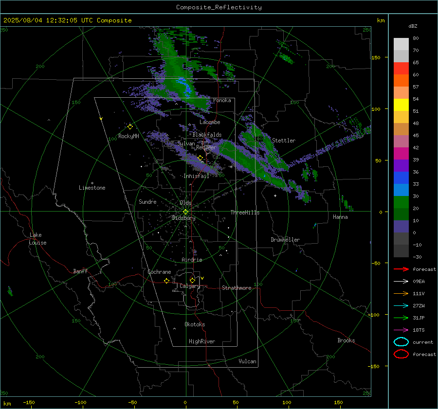Click the yellow radar center diamond at Didsbury
Viewport: 438px width, 409px height.
[x=185, y=212]
